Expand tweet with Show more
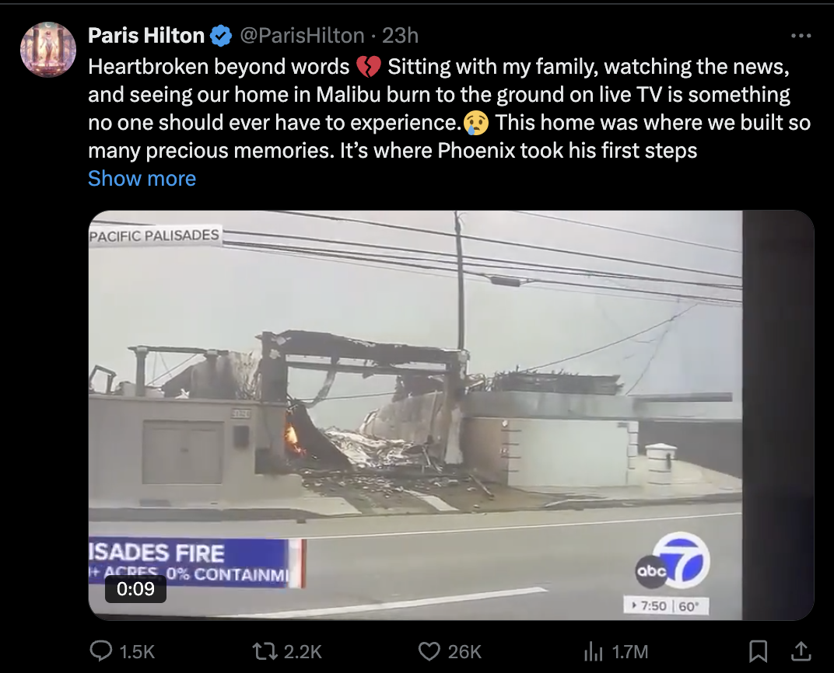 (x=142, y=179)
